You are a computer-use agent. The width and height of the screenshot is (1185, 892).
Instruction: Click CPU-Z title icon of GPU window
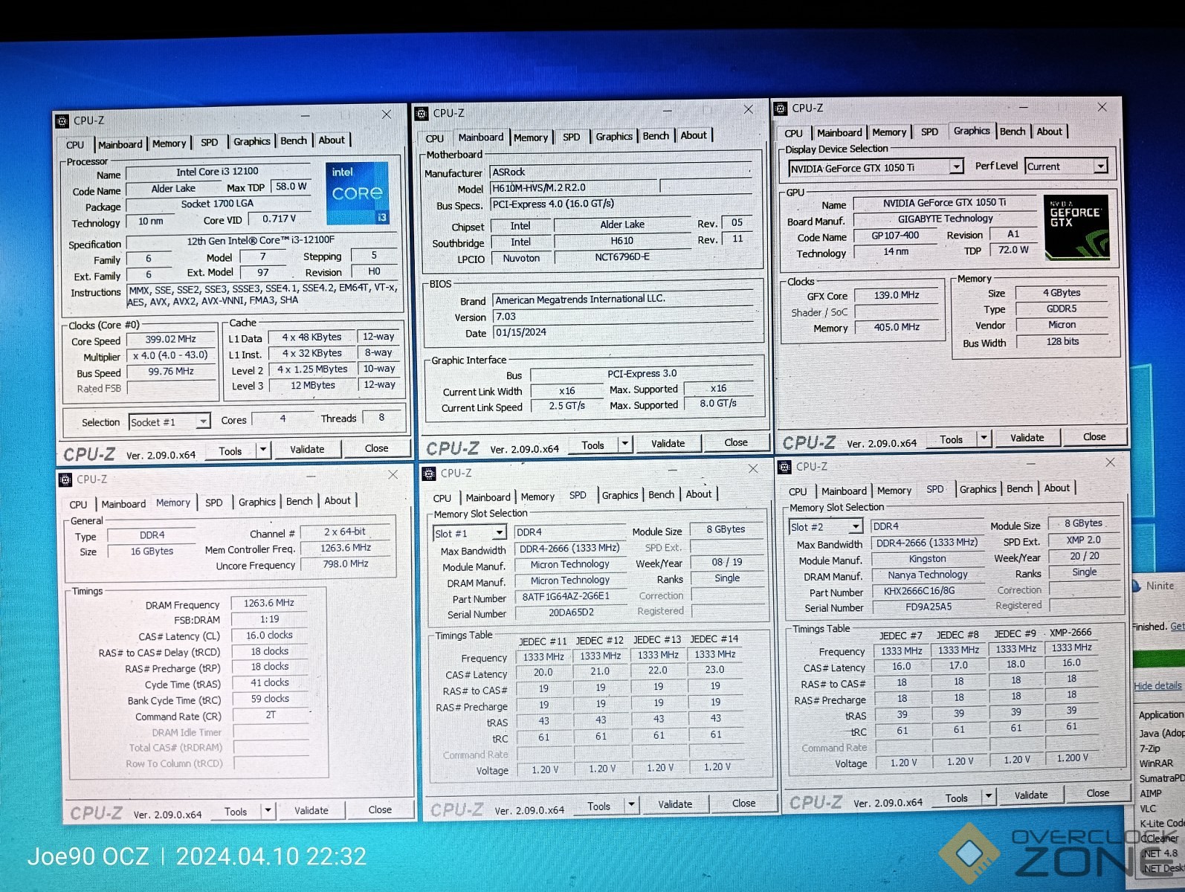(x=781, y=109)
